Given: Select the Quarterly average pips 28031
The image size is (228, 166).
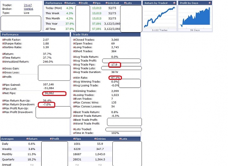Looking at the screenshot, I should (x=77, y=159).
